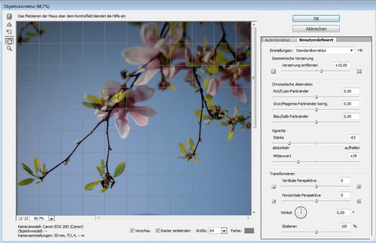Image resolution: width=376 pixels, height=243 pixels.
Task: Click the Verzerrung entfernen value field
Action: (x=342, y=65)
